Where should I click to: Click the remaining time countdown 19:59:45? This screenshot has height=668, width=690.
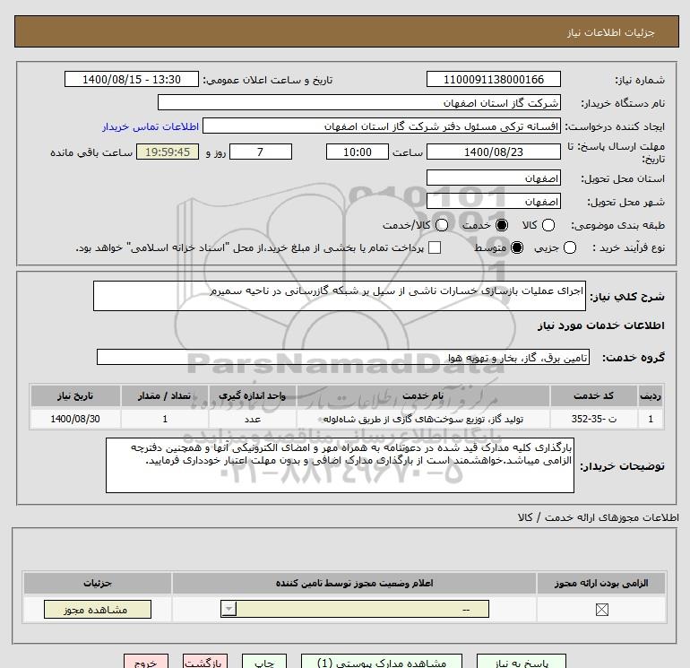point(168,152)
